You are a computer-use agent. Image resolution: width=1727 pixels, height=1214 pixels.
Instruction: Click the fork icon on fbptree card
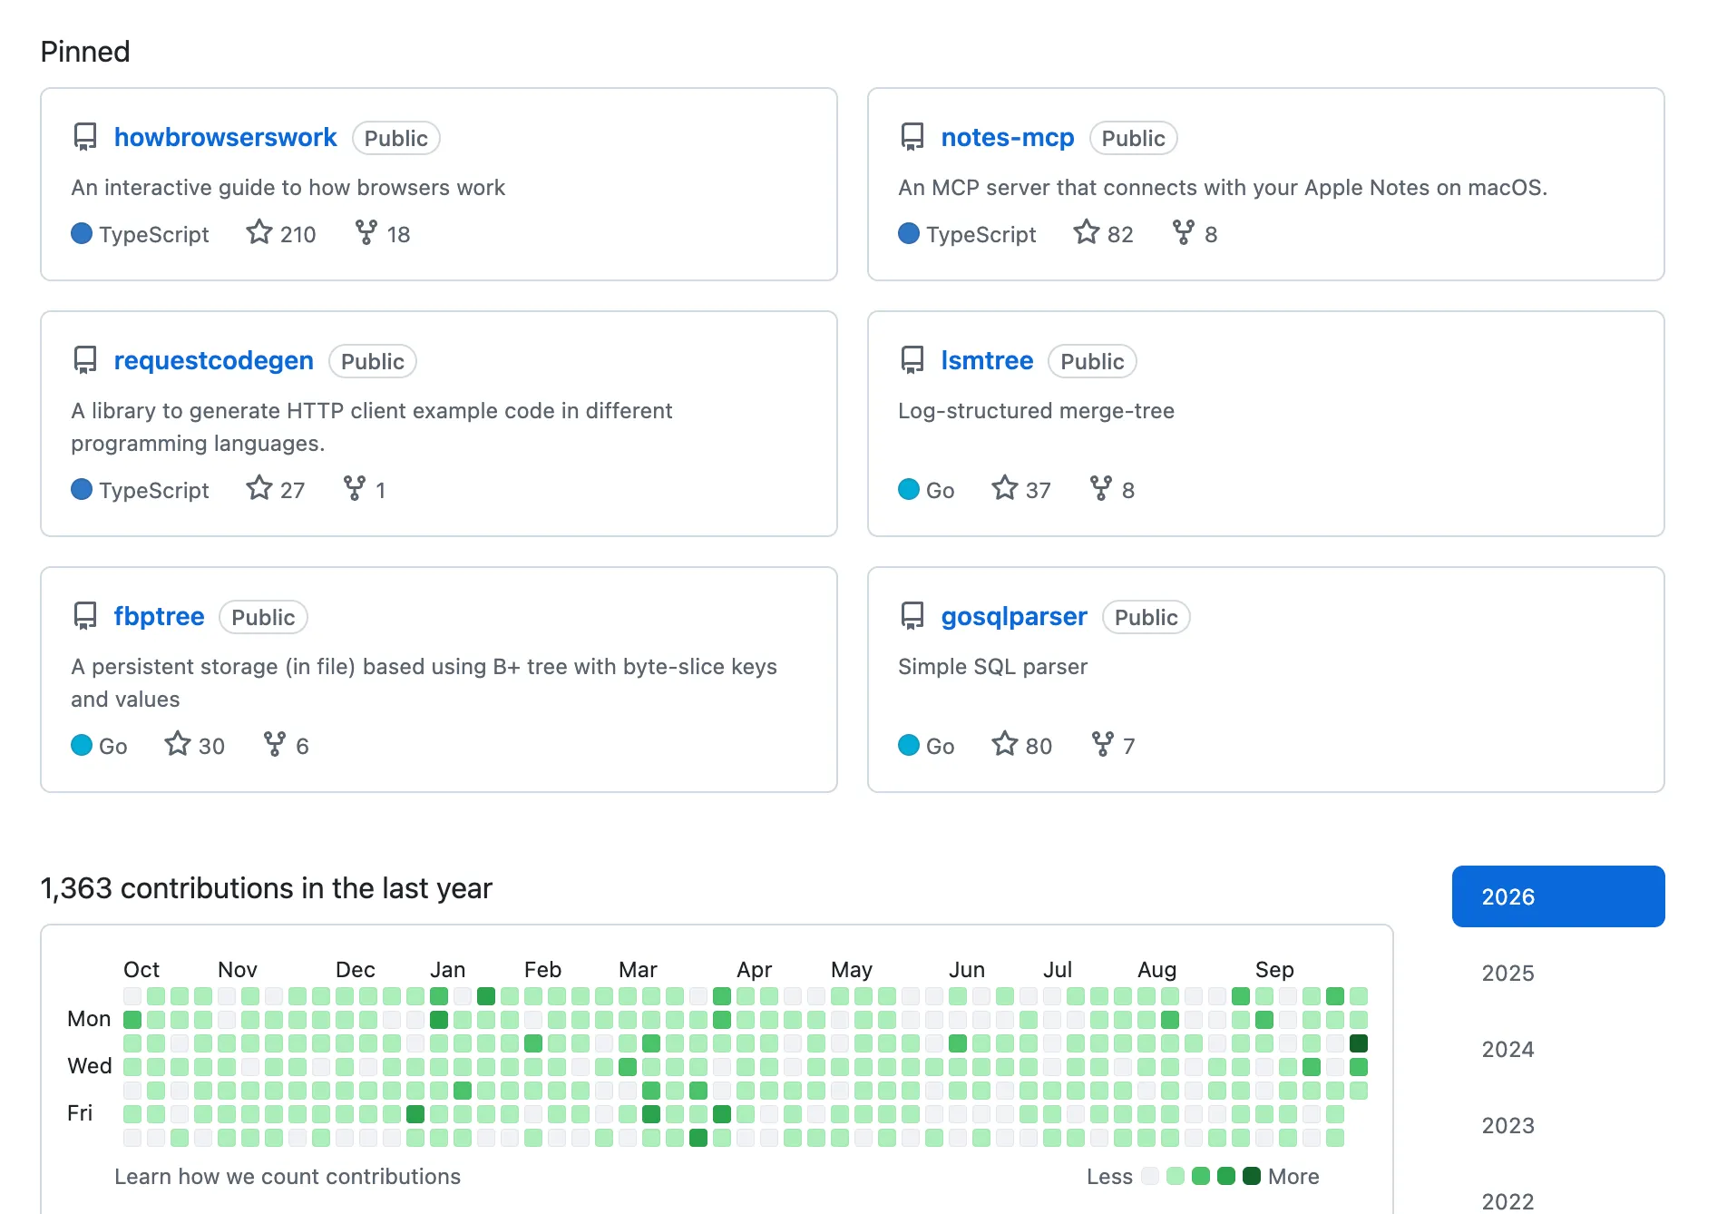click(x=275, y=744)
